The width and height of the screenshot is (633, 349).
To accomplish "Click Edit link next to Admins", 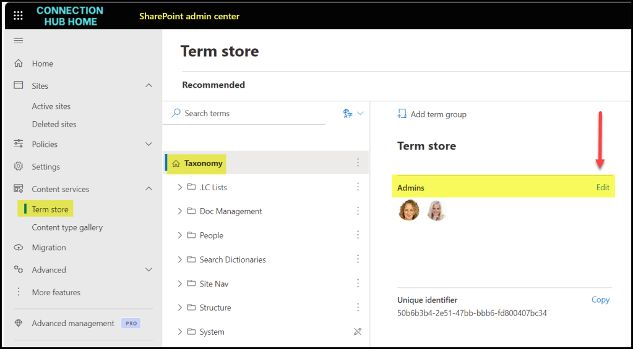I will 603,188.
